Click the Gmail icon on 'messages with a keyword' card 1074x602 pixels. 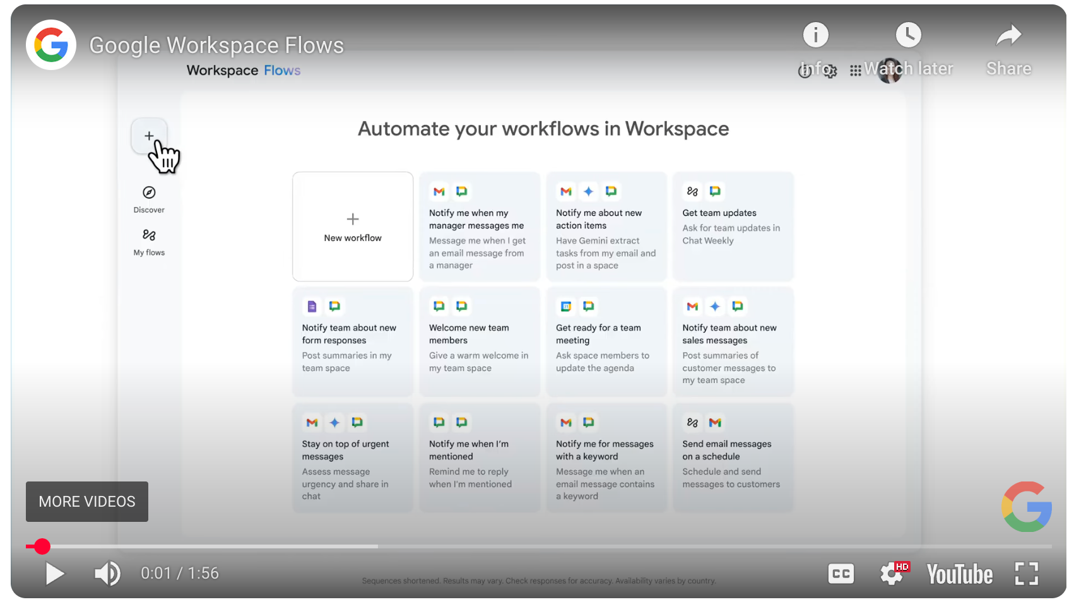coord(566,422)
